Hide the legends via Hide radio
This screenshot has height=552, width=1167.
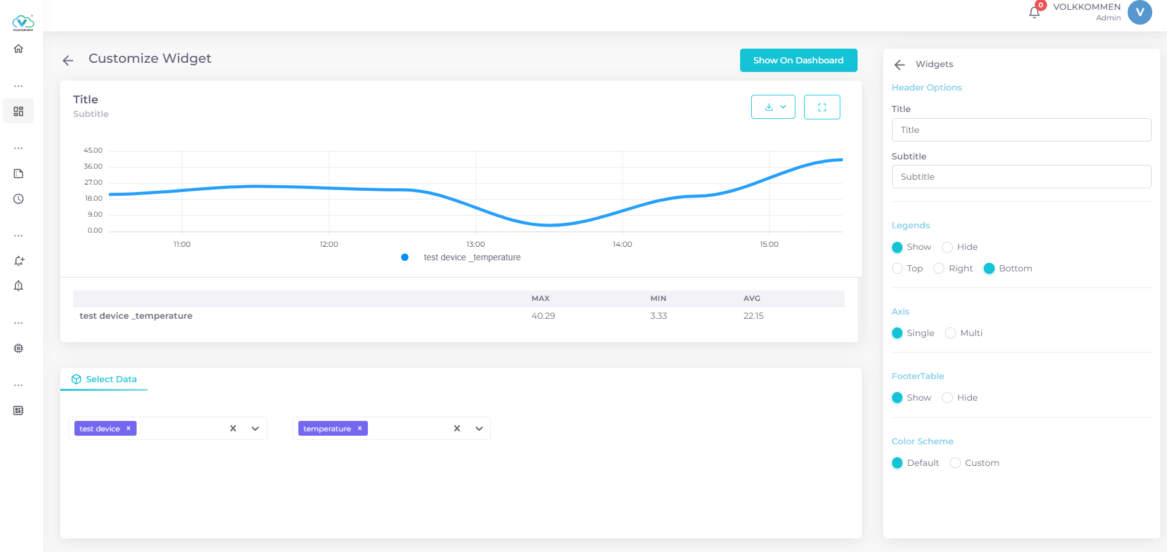click(947, 247)
